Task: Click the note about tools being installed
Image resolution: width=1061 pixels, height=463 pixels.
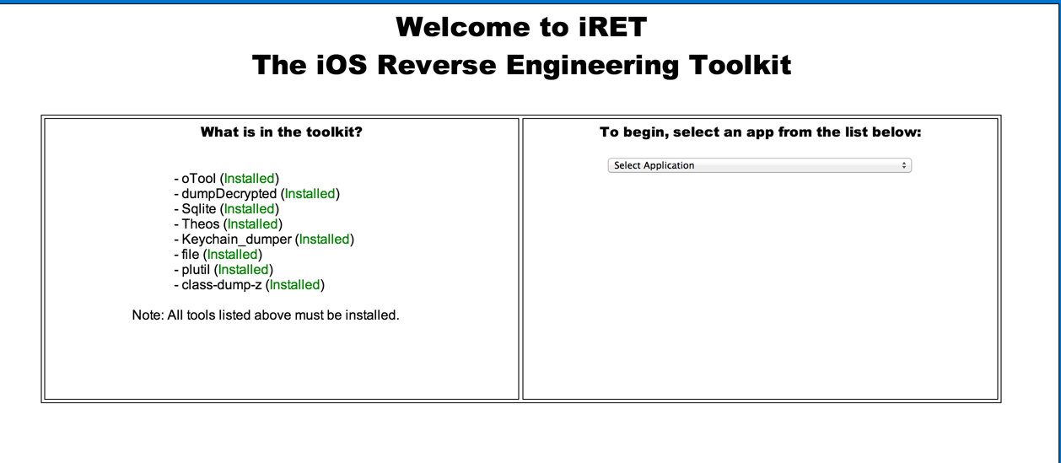Action: coord(265,315)
